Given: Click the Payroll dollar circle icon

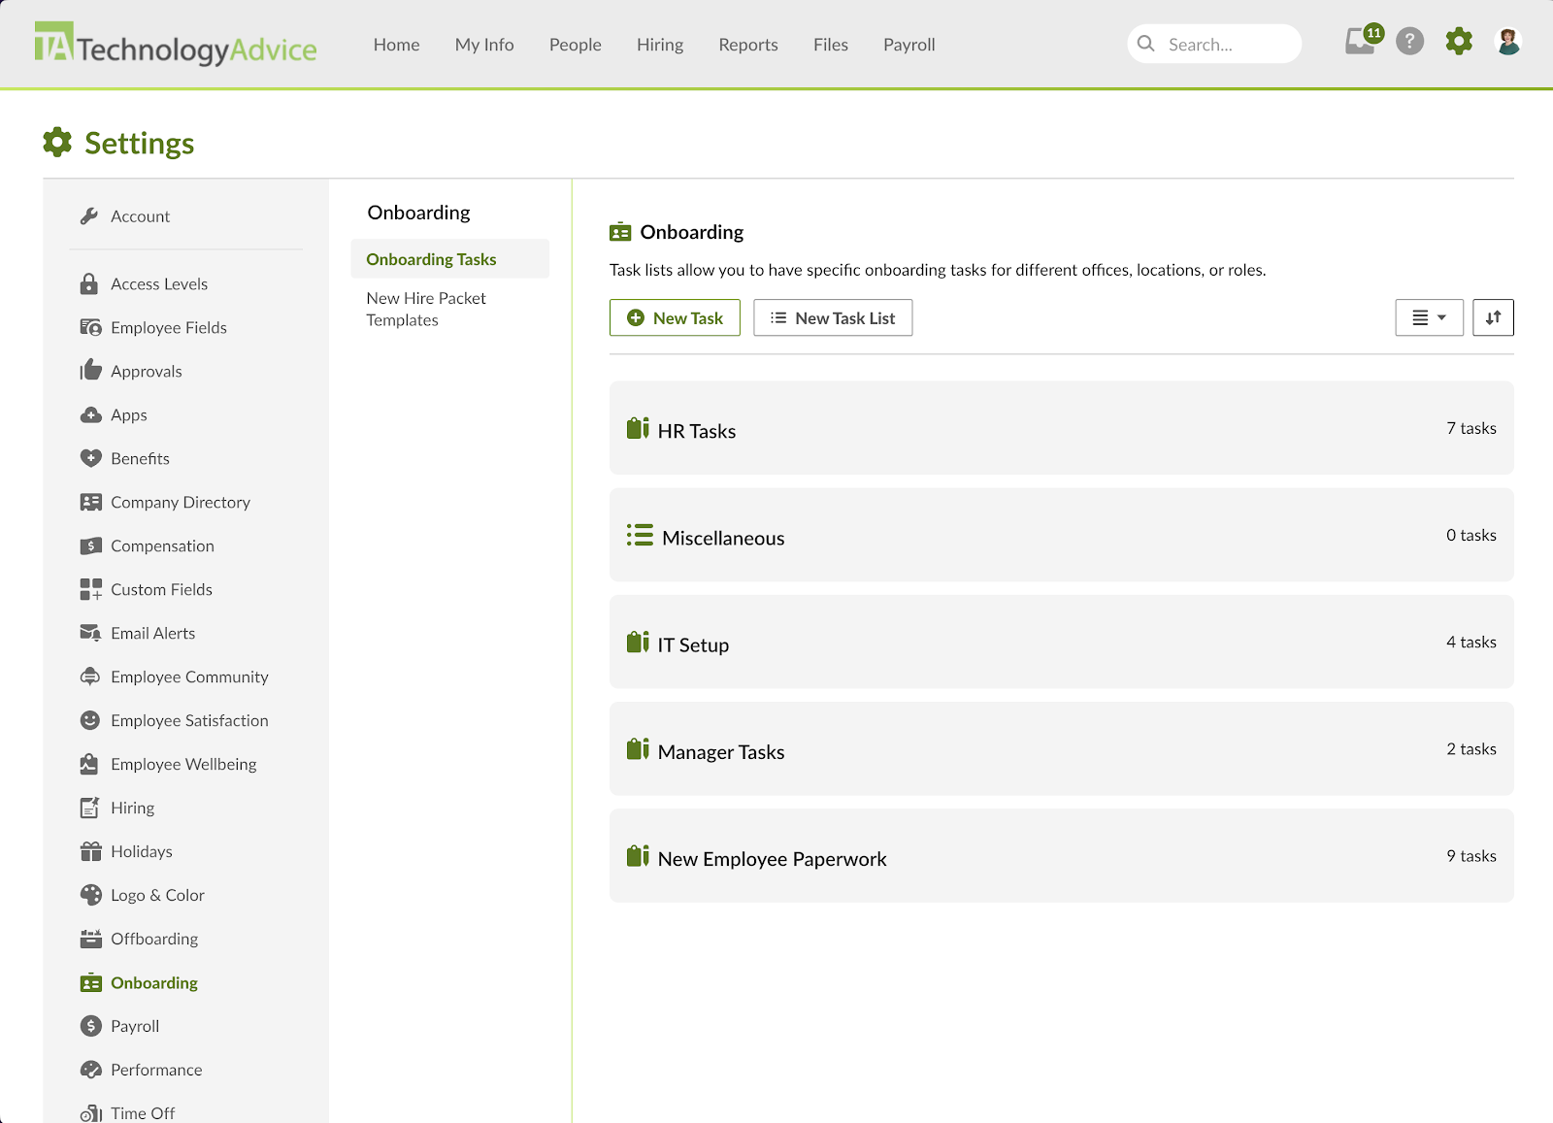Looking at the screenshot, I should coord(90,1026).
